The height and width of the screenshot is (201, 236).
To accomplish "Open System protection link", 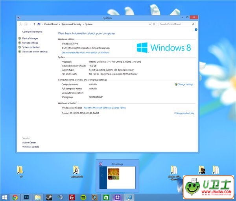I will [31, 47].
